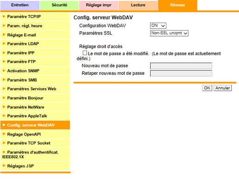Open Paramètres d'authentificat. IEEE802.1X
Screen dimensions: 239x179
[x=35, y=154]
